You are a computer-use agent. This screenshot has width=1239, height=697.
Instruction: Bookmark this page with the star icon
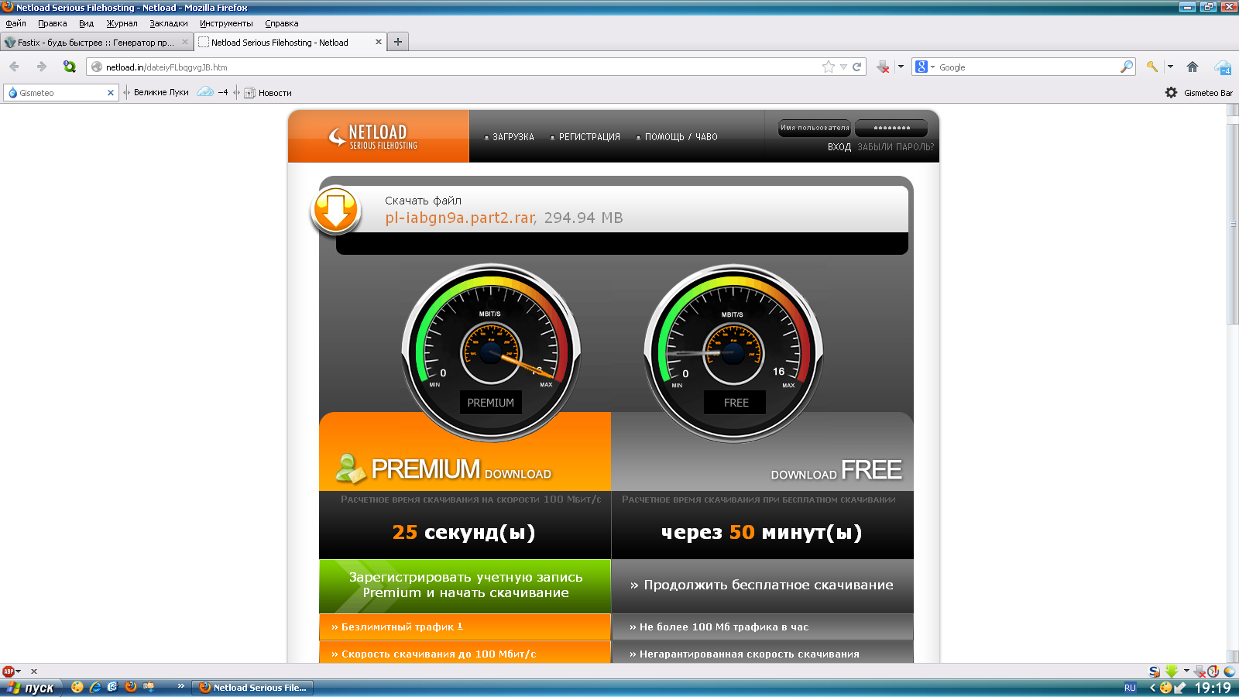[x=829, y=67]
